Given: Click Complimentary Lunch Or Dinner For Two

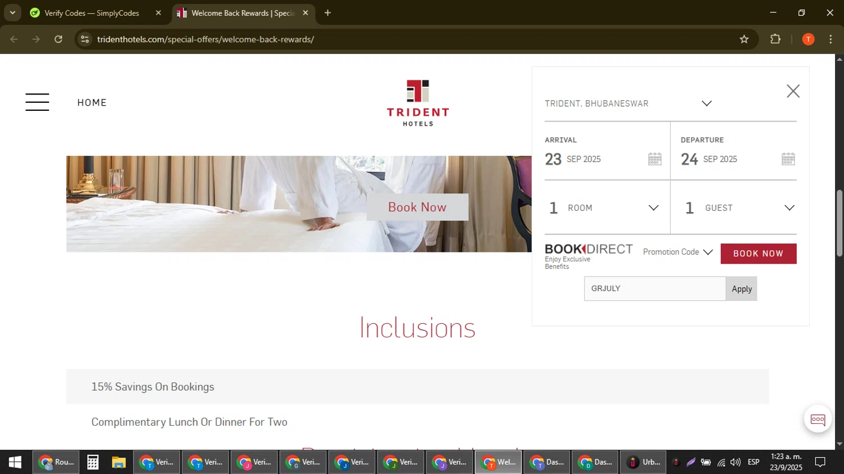Looking at the screenshot, I should (x=189, y=422).
